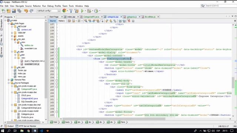
Task: Open Debug Project dropdown arrow
Action: click(x=93, y=11)
